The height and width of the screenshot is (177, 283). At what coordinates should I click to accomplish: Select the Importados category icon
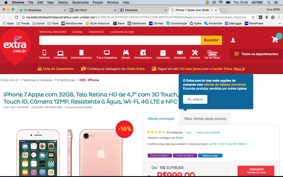[163, 54]
